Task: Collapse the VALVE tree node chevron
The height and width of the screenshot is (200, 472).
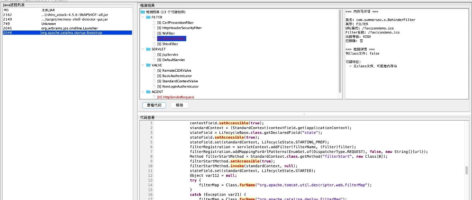Action: click(143, 65)
